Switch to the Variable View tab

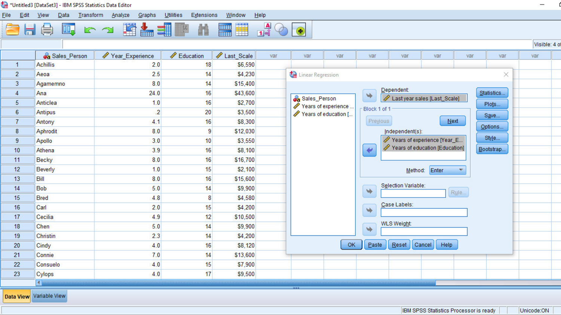[x=49, y=296]
